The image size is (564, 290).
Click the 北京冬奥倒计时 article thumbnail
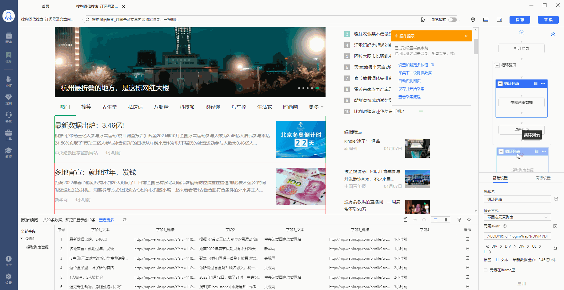coord(301,139)
